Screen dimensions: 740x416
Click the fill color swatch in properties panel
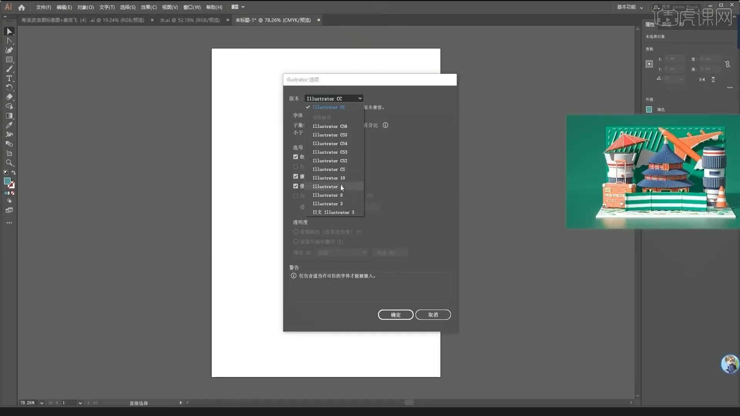pyautogui.click(x=649, y=110)
